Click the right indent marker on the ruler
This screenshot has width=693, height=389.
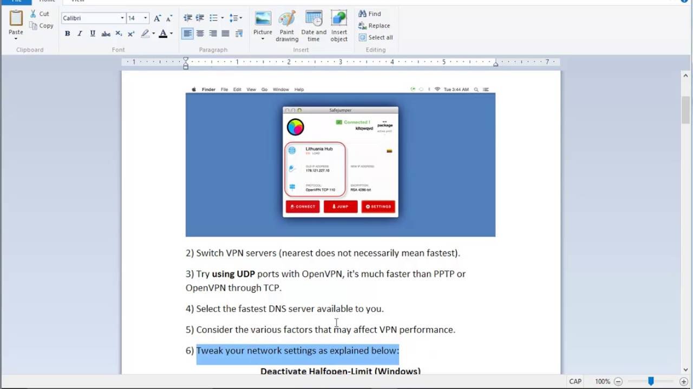point(495,63)
